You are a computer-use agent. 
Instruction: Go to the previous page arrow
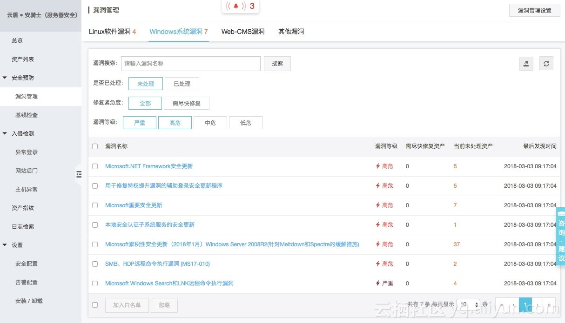(x=513, y=305)
